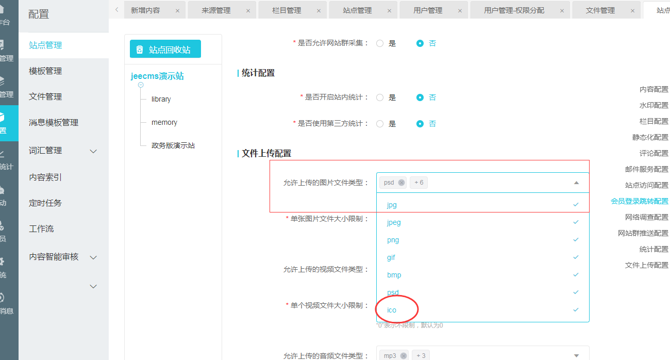Screen dimensions: 670x360
Task: Select 是 for 是否使用第三方统计
Action: tap(380, 124)
